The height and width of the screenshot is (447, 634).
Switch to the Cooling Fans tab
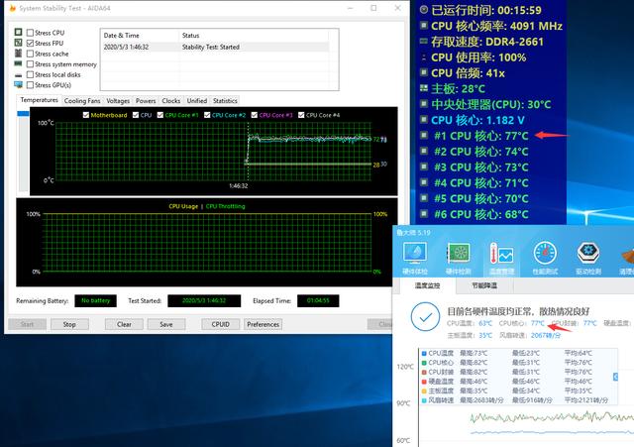point(82,101)
